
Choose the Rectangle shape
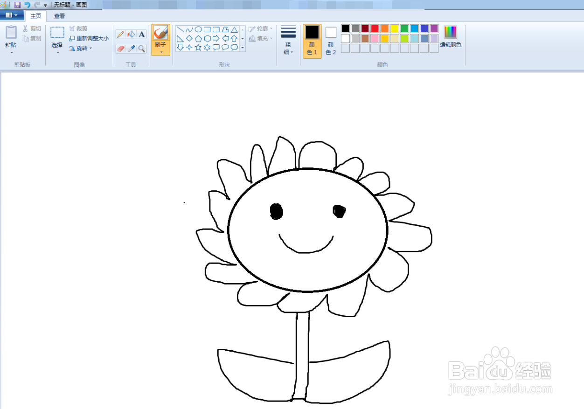[x=207, y=29]
